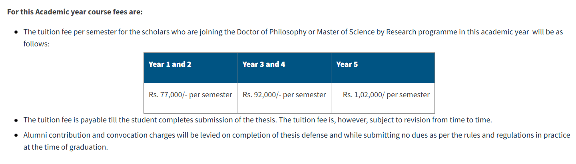Click the line "at the time of graduation."
This screenshot has width=576, height=164.
coord(66,147)
